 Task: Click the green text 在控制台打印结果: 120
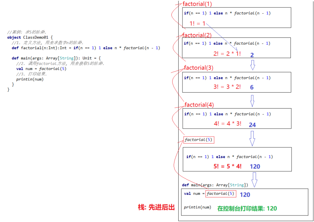pyautogui.click(x=248, y=208)
